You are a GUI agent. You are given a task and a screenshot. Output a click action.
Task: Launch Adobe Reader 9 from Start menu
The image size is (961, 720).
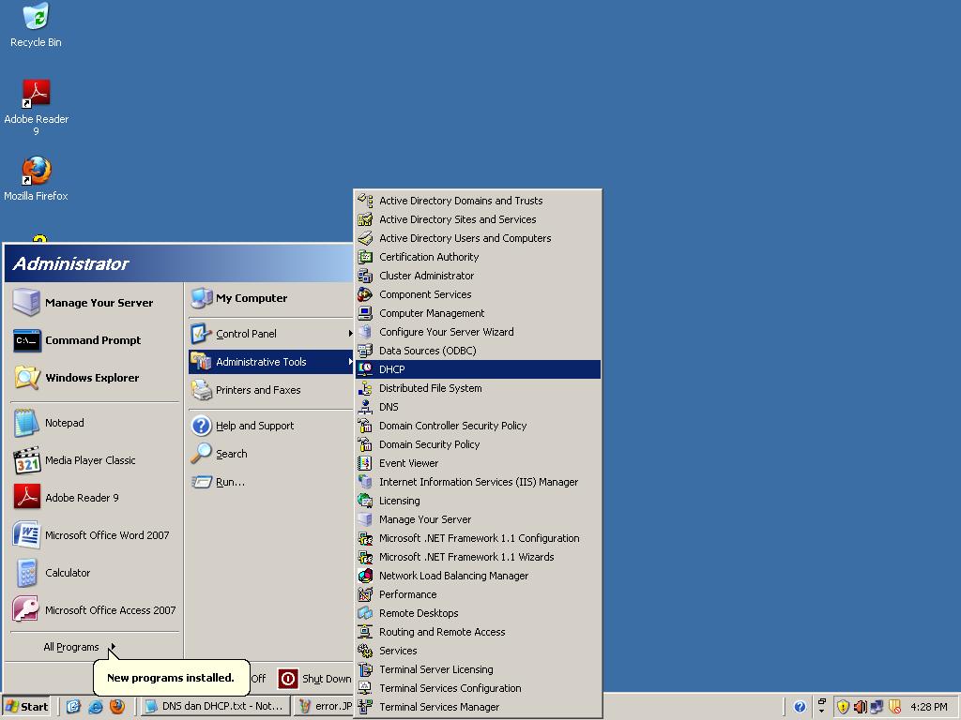[x=95, y=498]
